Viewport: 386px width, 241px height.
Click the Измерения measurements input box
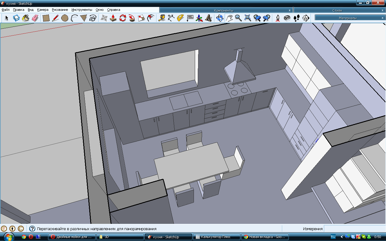click(355, 229)
